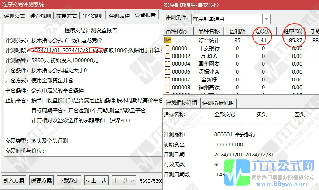
Task: Click the 多头 column heading
Action: 261,115
